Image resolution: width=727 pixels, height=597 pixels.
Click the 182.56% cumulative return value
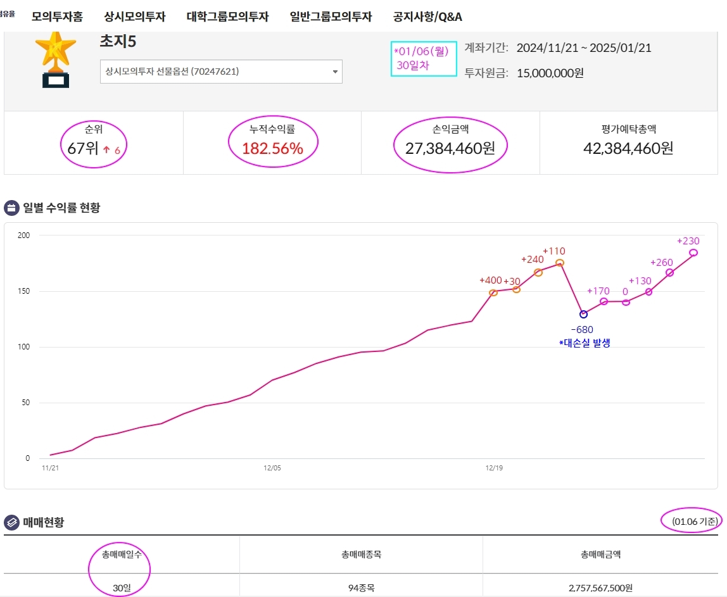(272, 148)
